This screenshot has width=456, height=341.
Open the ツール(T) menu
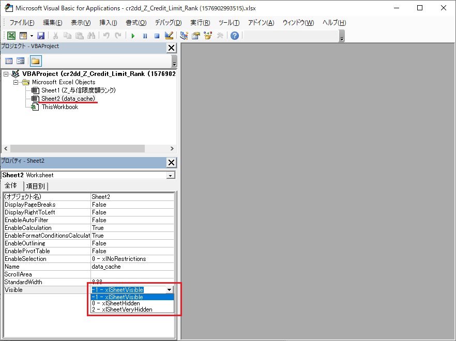[x=229, y=23]
